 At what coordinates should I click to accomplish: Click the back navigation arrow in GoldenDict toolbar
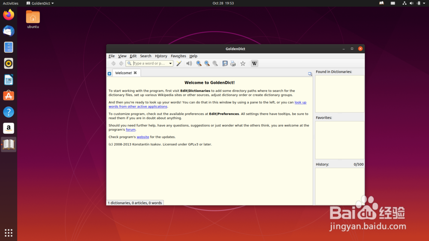[x=113, y=63]
